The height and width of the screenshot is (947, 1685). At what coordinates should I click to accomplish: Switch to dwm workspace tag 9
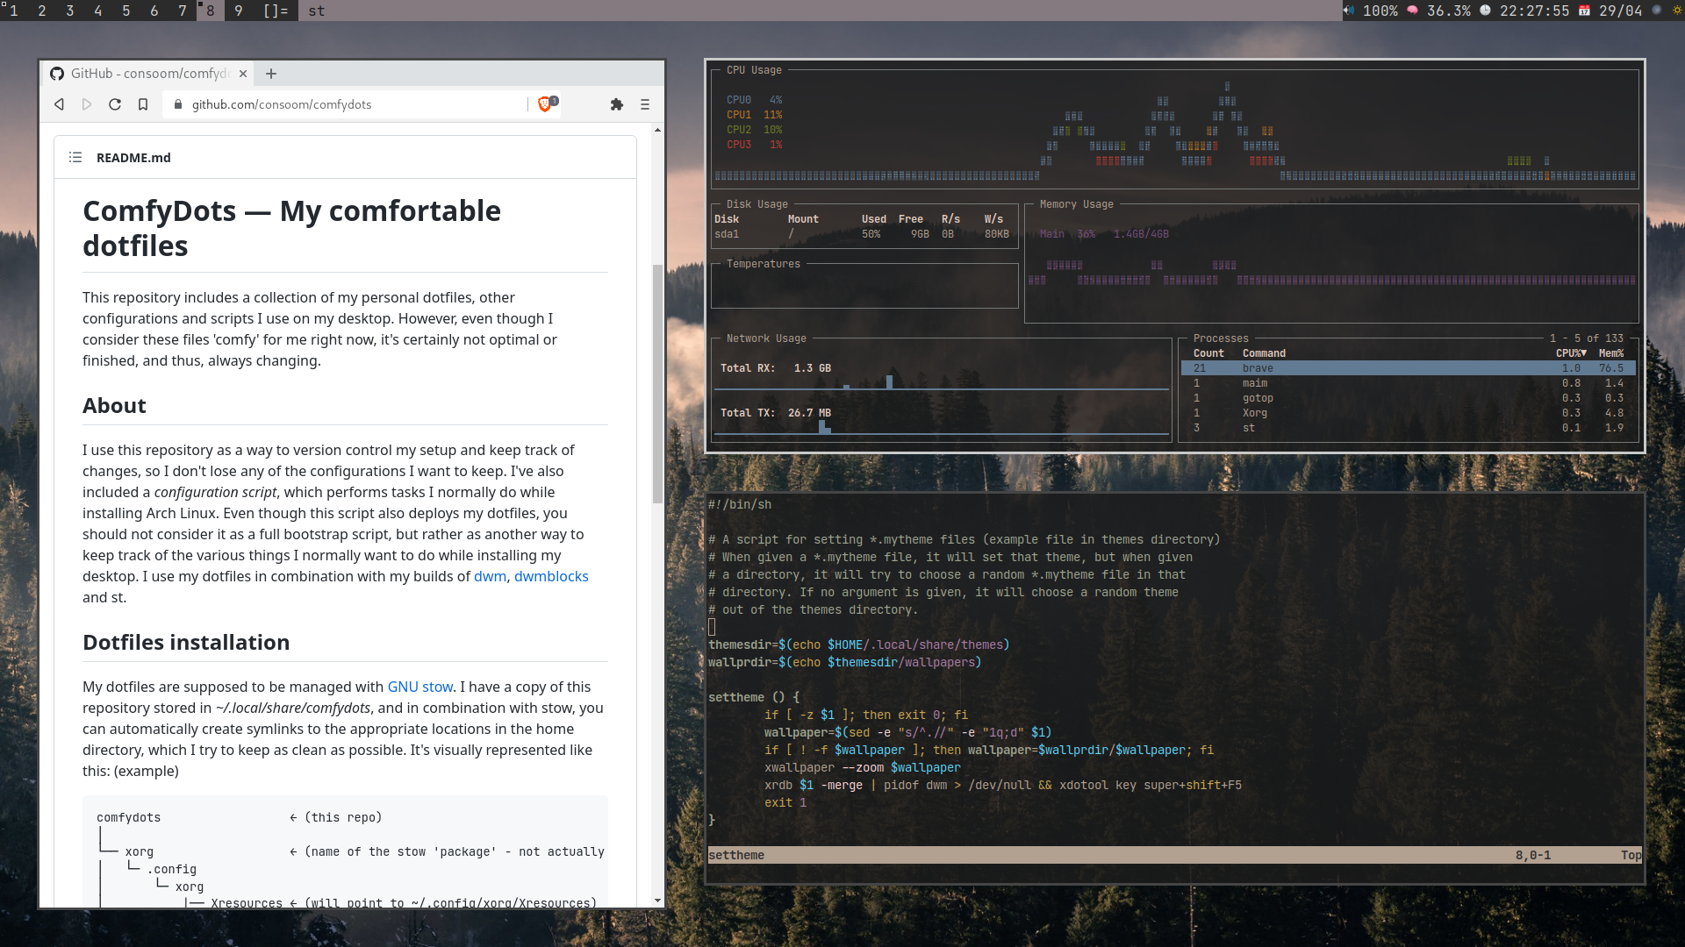pyautogui.click(x=239, y=11)
